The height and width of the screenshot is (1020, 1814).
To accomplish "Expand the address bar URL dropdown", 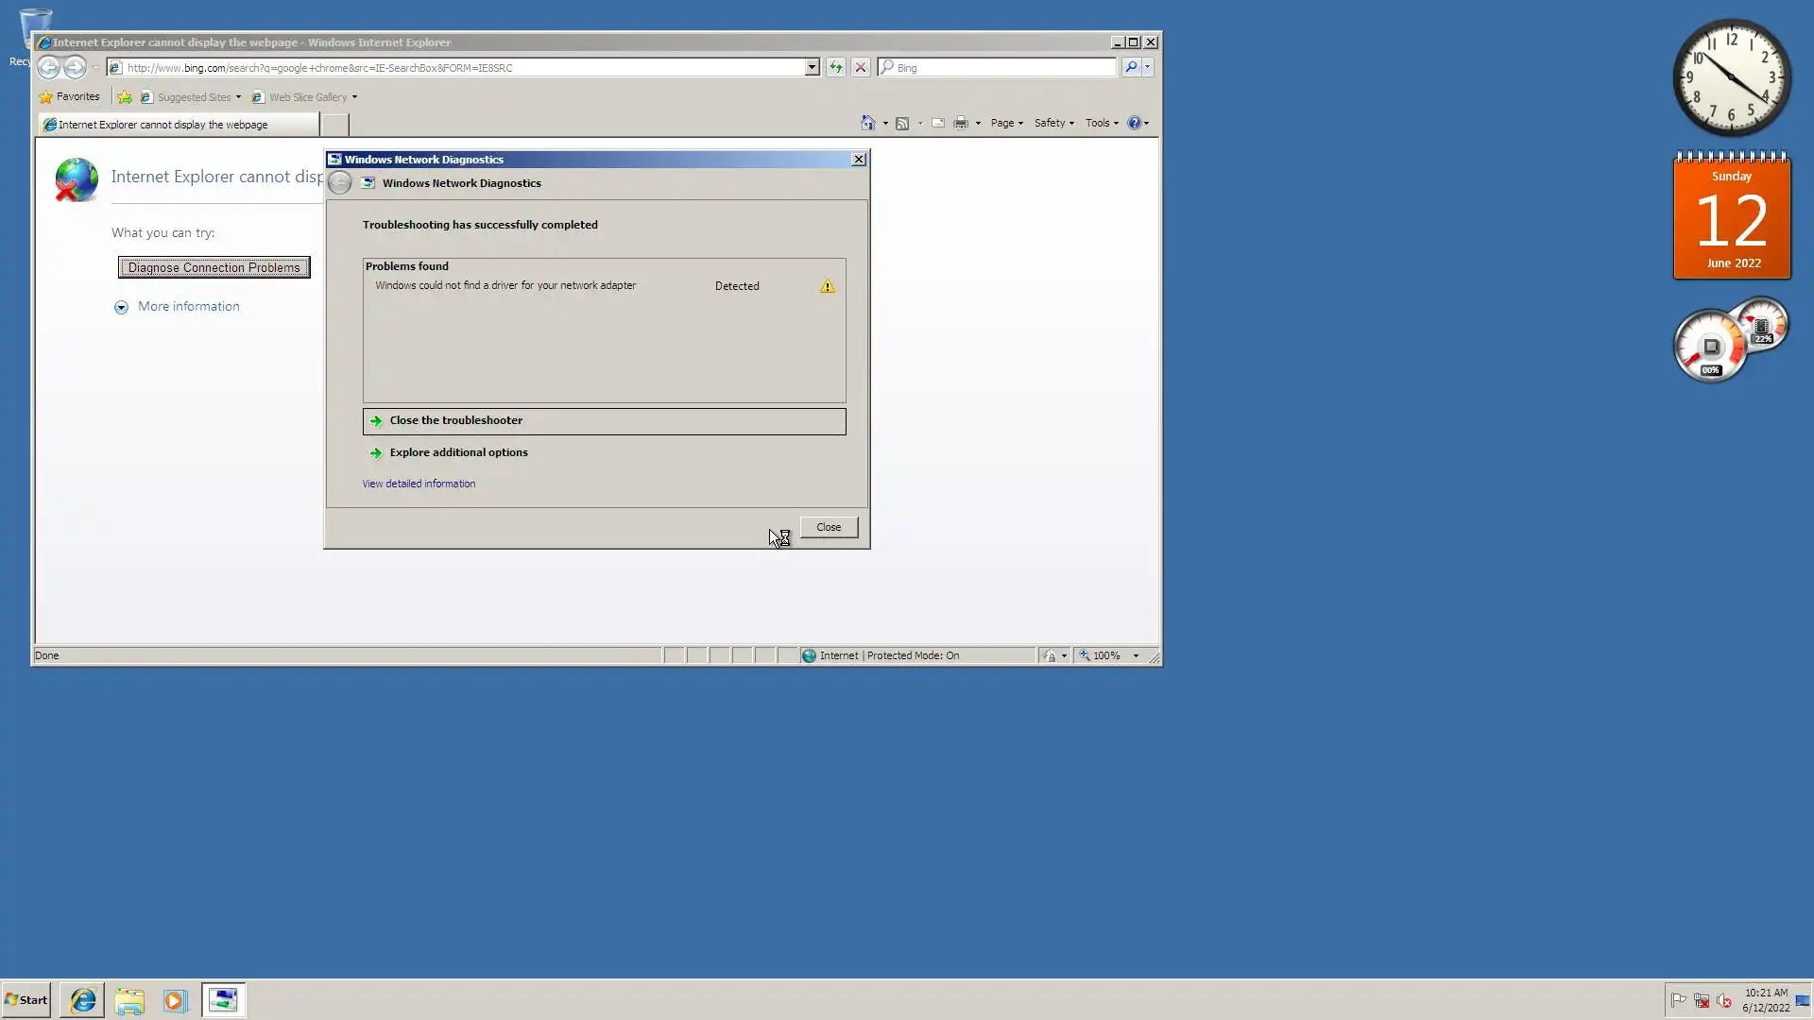I will [812, 67].
